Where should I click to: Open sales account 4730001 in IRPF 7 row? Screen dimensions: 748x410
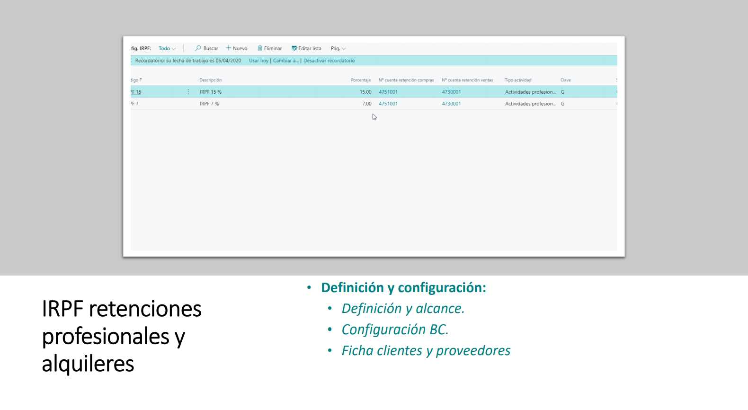click(x=451, y=104)
